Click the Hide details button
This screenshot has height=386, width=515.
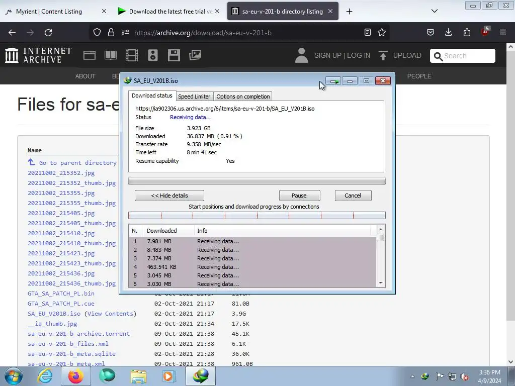tap(169, 196)
